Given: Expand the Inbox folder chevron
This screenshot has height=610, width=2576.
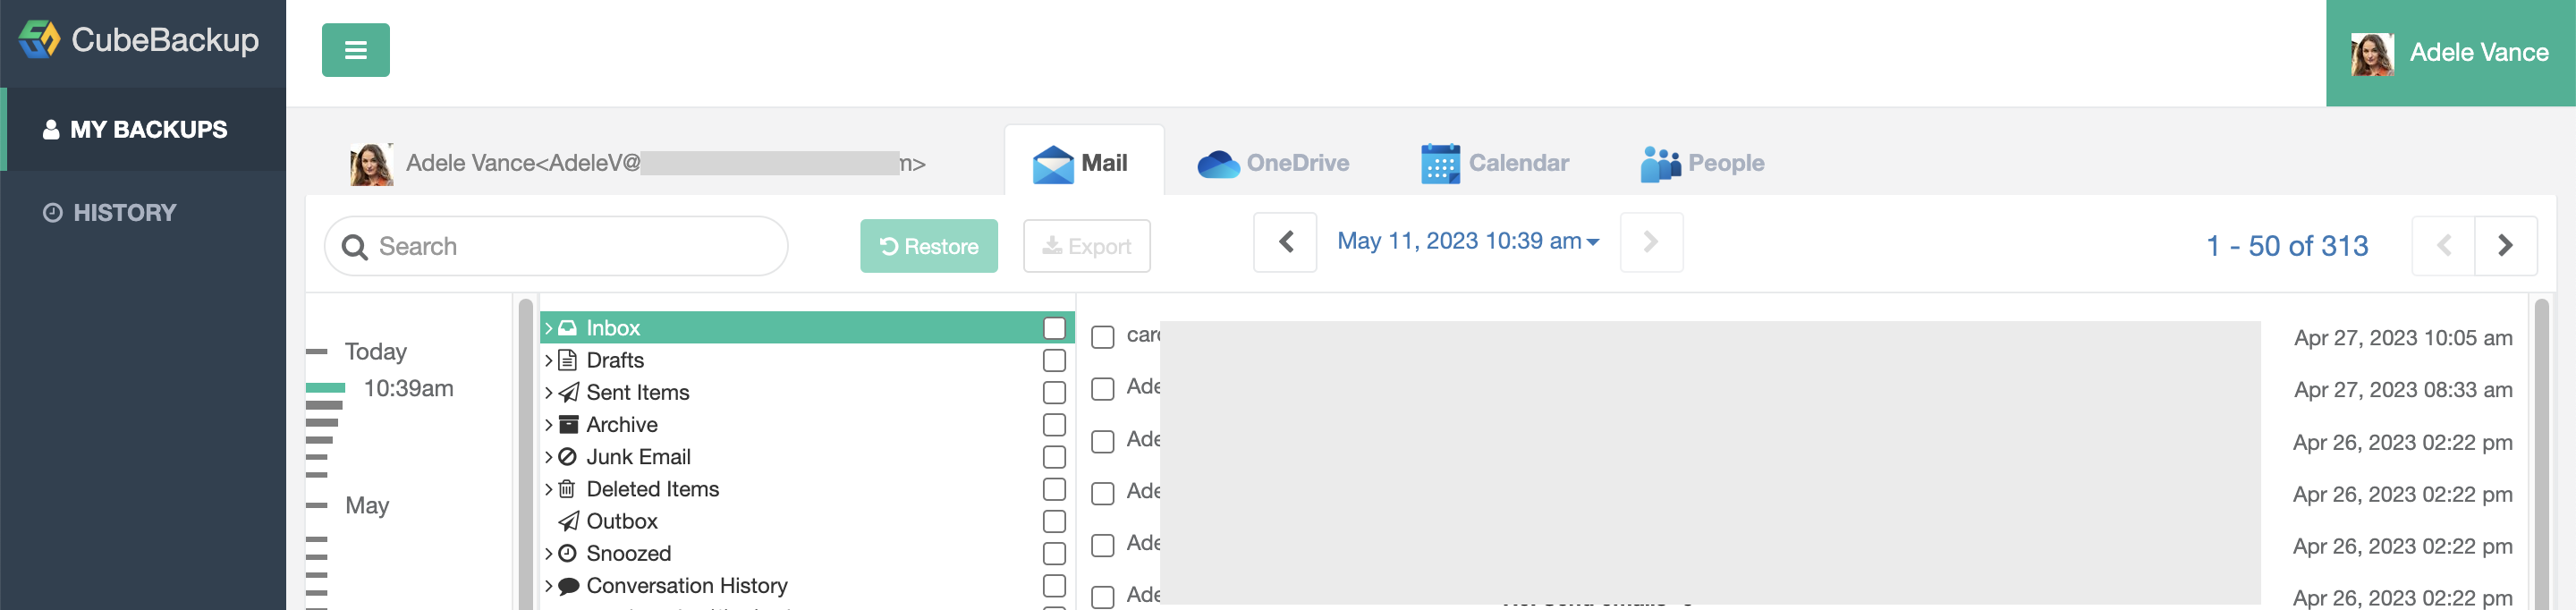Looking at the screenshot, I should tap(548, 328).
